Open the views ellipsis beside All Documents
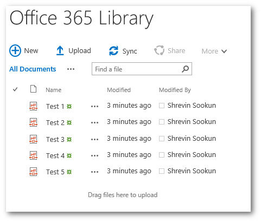The width and height of the screenshot is (261, 222). 71,69
